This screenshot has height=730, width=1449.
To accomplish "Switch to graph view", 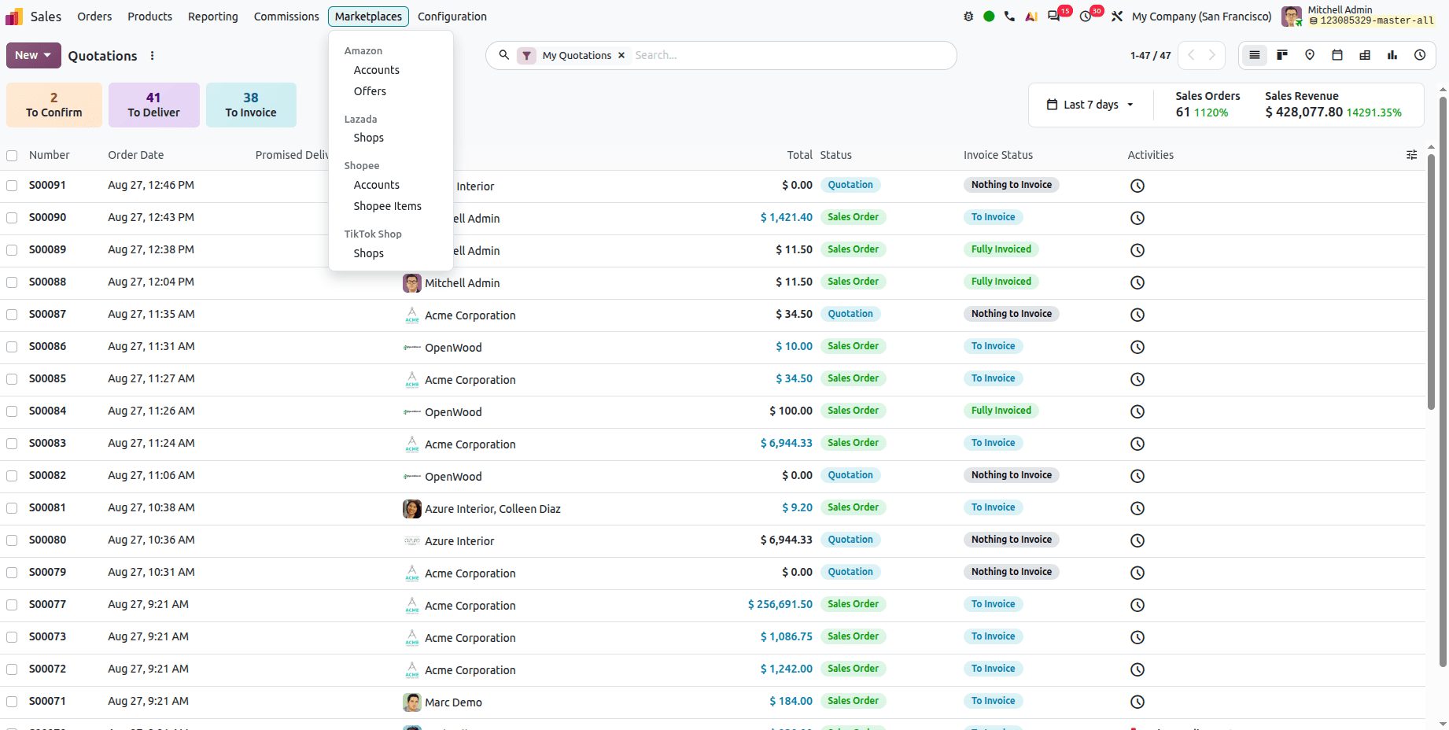I will pyautogui.click(x=1392, y=55).
